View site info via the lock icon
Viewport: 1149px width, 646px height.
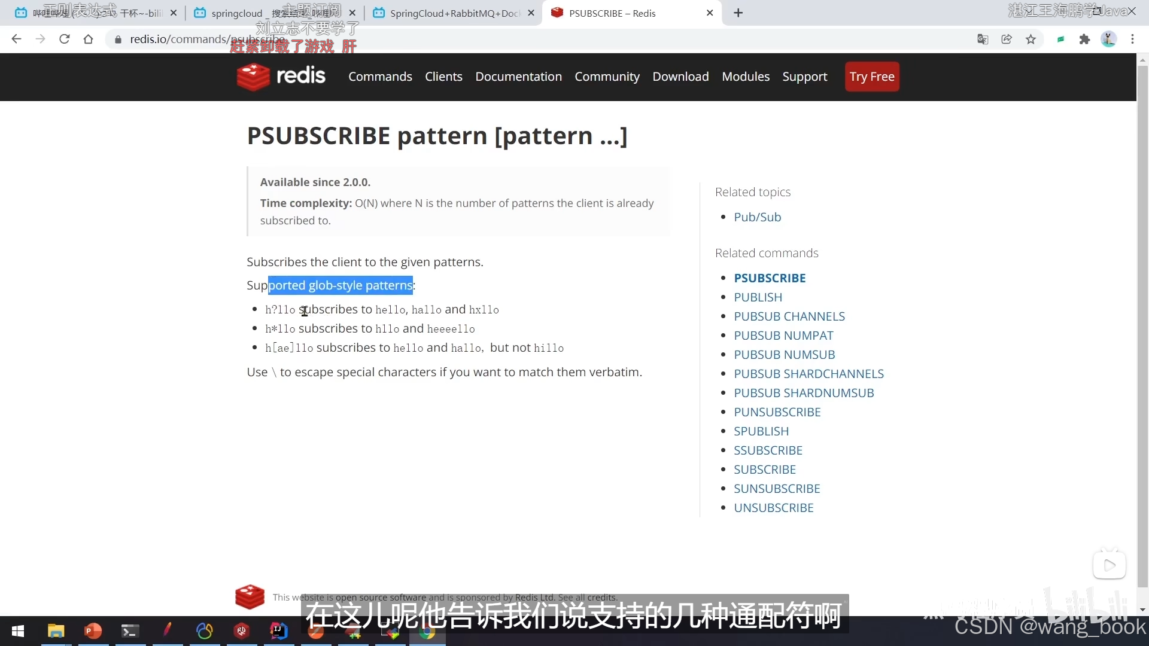pyautogui.click(x=118, y=39)
